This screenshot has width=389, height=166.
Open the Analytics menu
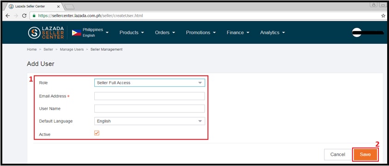273,32
